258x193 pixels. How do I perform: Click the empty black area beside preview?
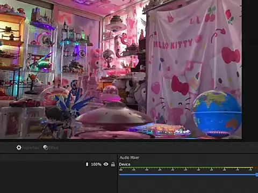[x=250, y=70]
